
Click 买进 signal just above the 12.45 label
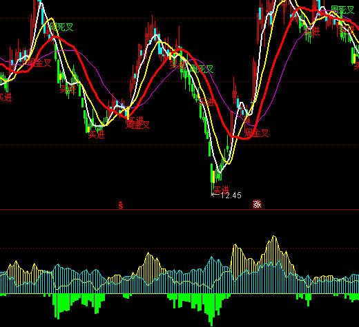point(222,190)
